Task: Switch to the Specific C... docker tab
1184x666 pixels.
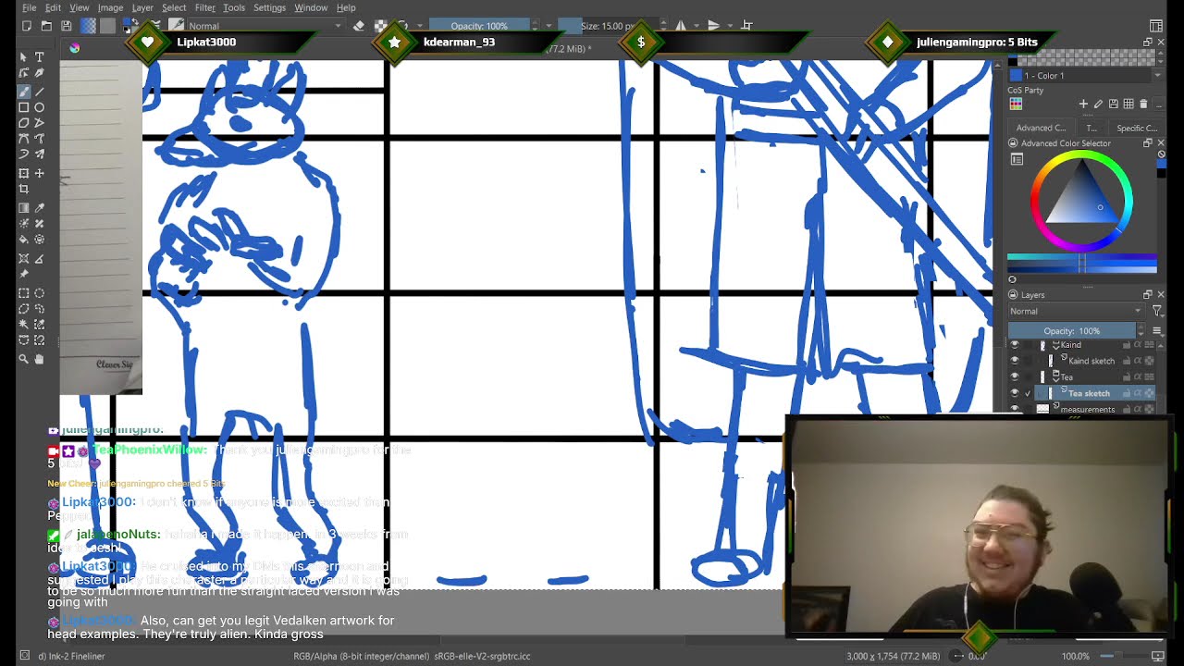Action: (x=1137, y=129)
